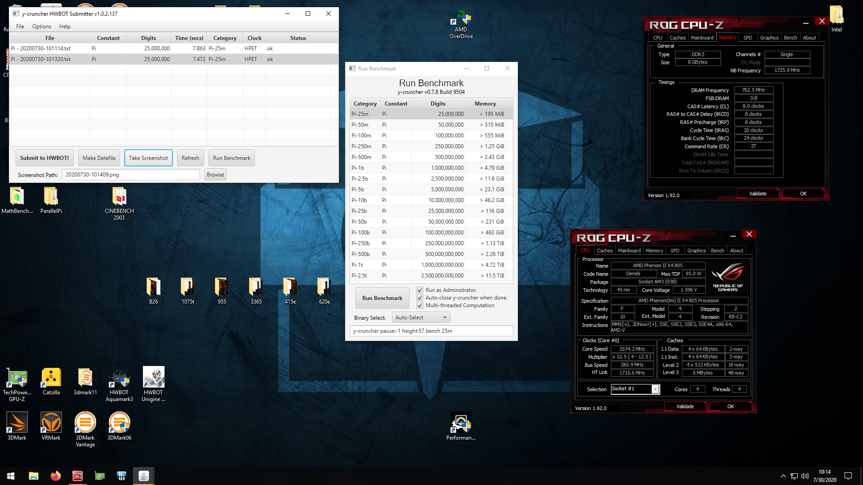This screenshot has width=863, height=485.
Task: Click the Submit to HWBOT! button
Action: point(44,158)
